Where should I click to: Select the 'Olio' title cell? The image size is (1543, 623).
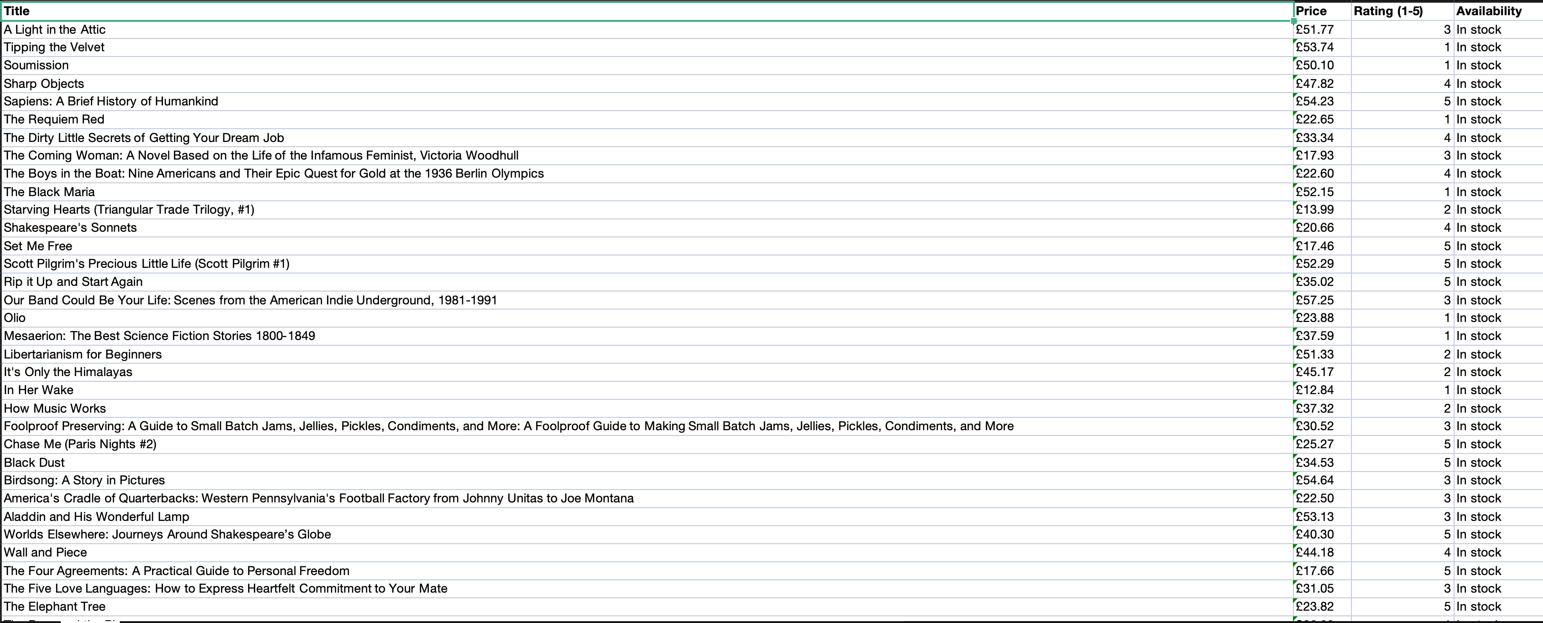[x=647, y=318]
